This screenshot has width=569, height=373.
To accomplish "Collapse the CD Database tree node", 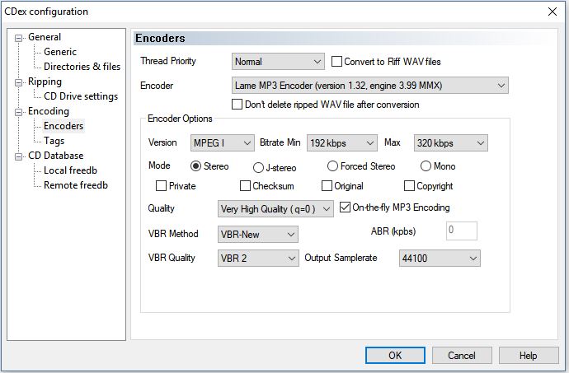I will click(20, 156).
